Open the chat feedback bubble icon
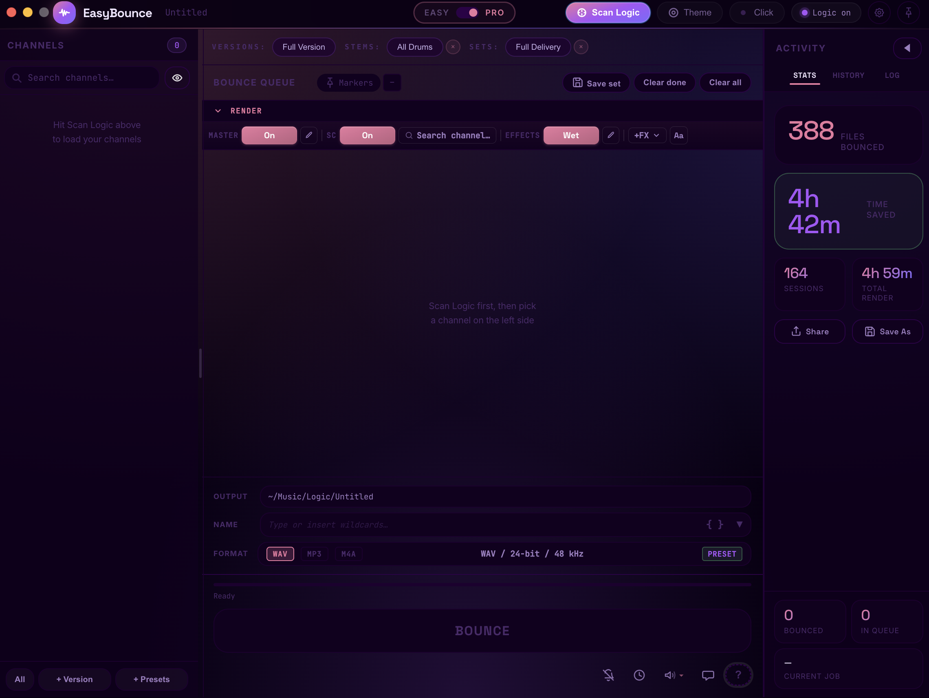 click(x=708, y=675)
